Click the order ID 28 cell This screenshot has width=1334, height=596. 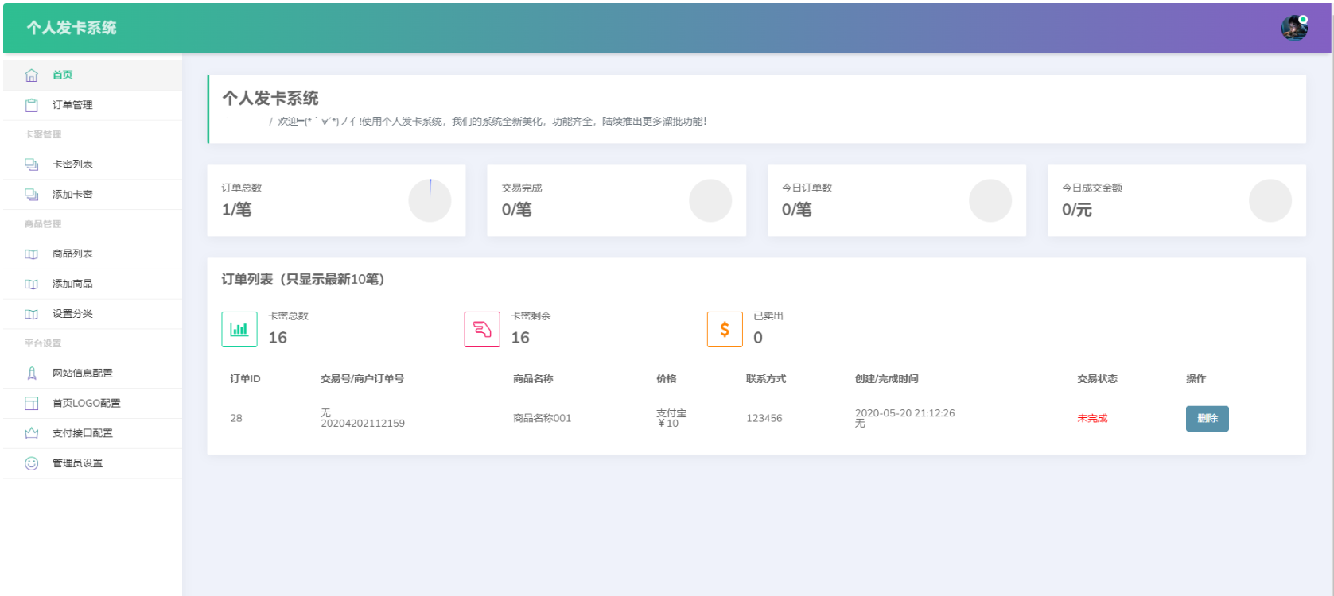[x=236, y=419]
